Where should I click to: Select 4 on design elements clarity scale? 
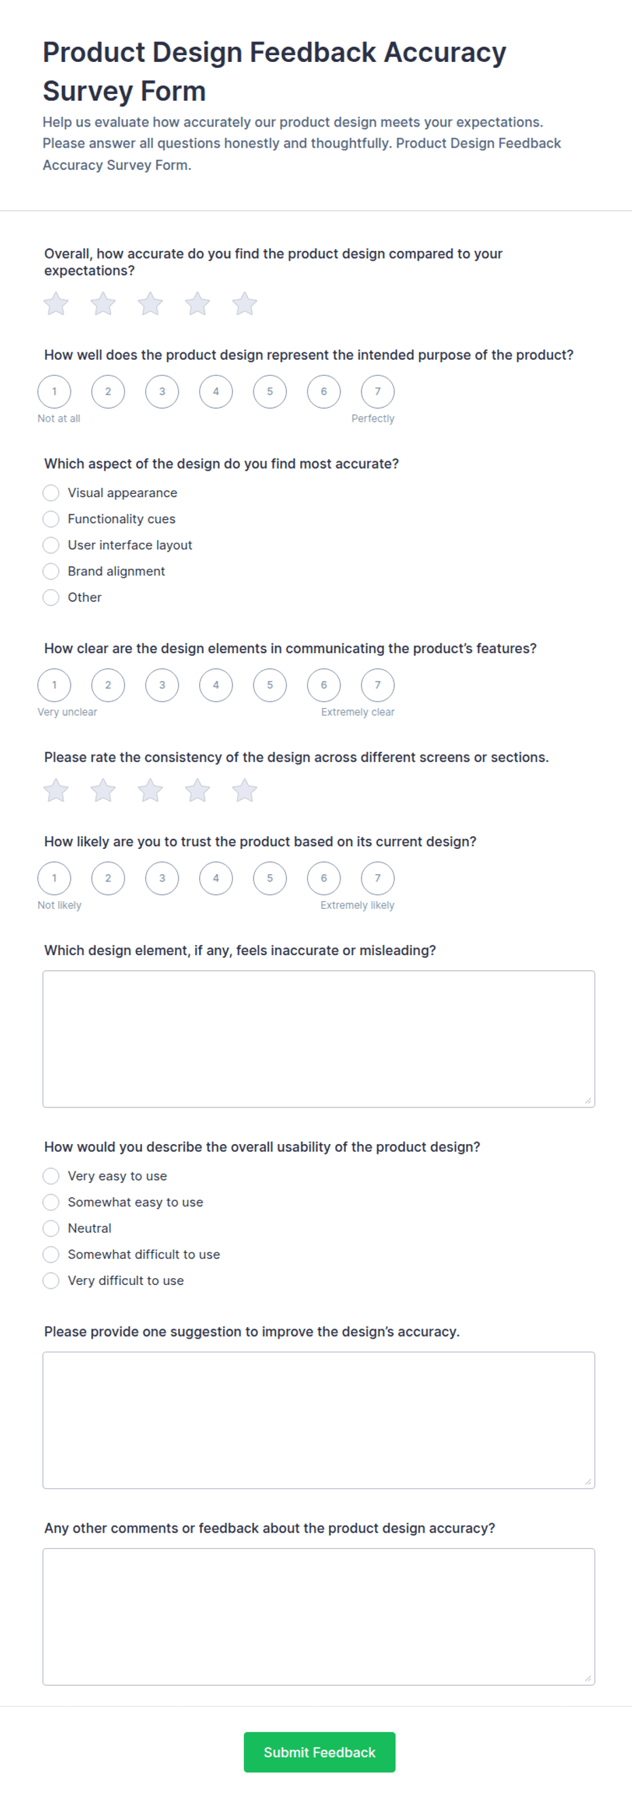tap(216, 685)
